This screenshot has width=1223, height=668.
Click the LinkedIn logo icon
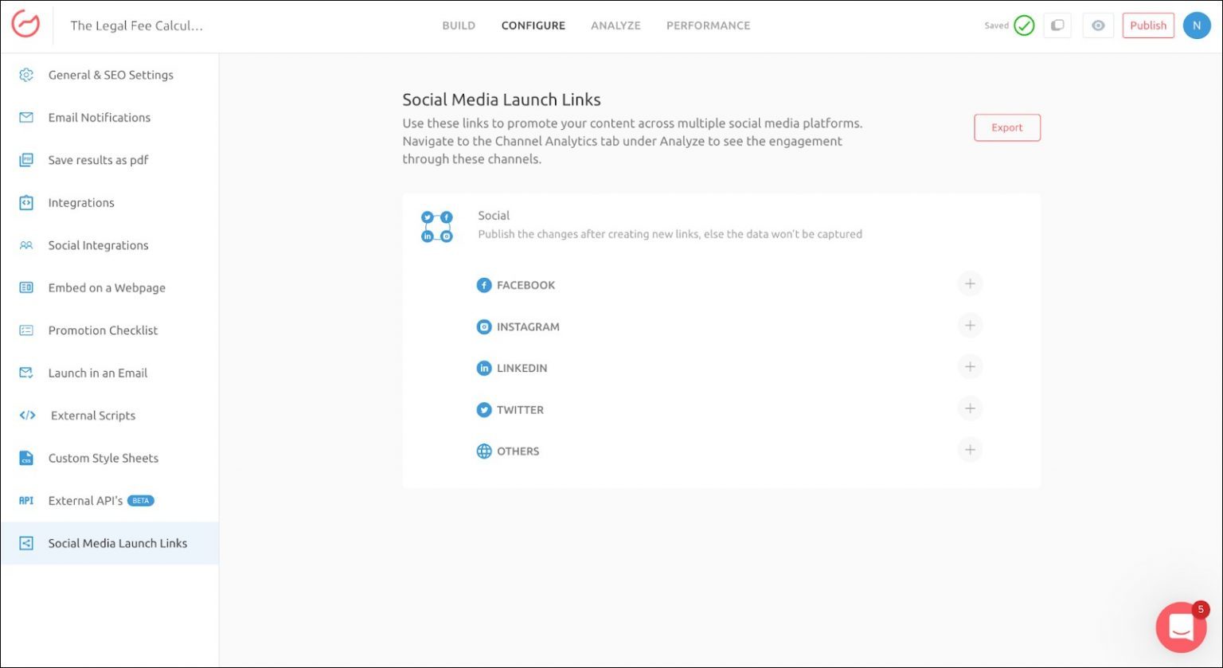pos(483,368)
